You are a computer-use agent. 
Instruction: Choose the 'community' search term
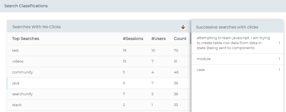(22, 72)
